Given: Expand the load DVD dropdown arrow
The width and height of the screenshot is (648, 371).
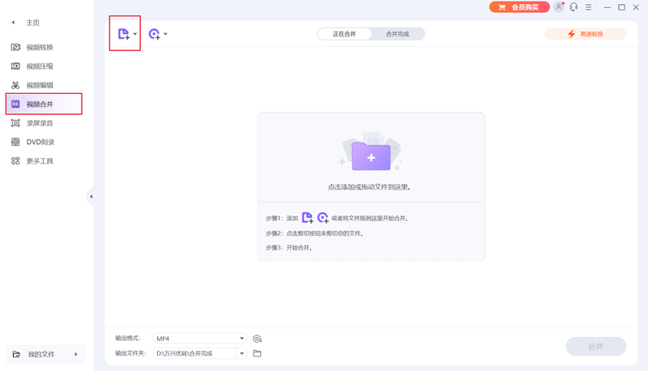Looking at the screenshot, I should pos(165,34).
